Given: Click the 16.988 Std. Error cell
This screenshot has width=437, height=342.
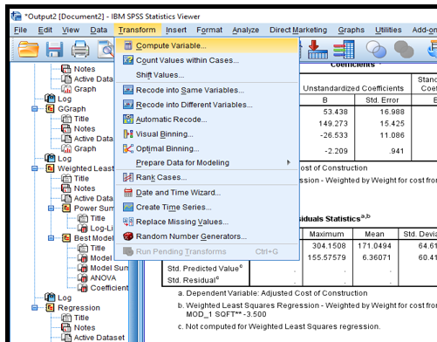Looking at the screenshot, I should [x=392, y=112].
